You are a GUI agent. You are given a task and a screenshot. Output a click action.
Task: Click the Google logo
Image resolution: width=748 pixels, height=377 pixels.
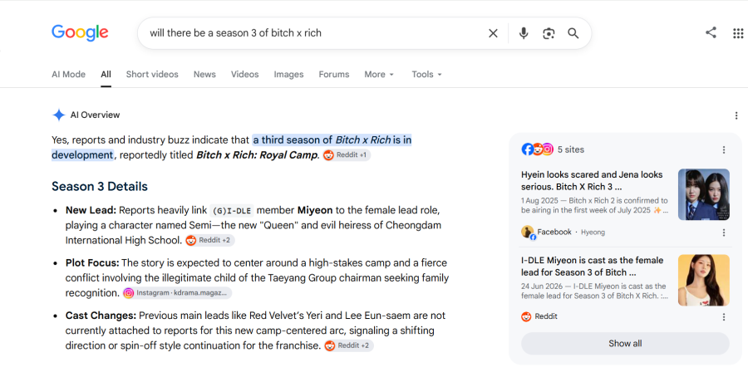pyautogui.click(x=80, y=32)
